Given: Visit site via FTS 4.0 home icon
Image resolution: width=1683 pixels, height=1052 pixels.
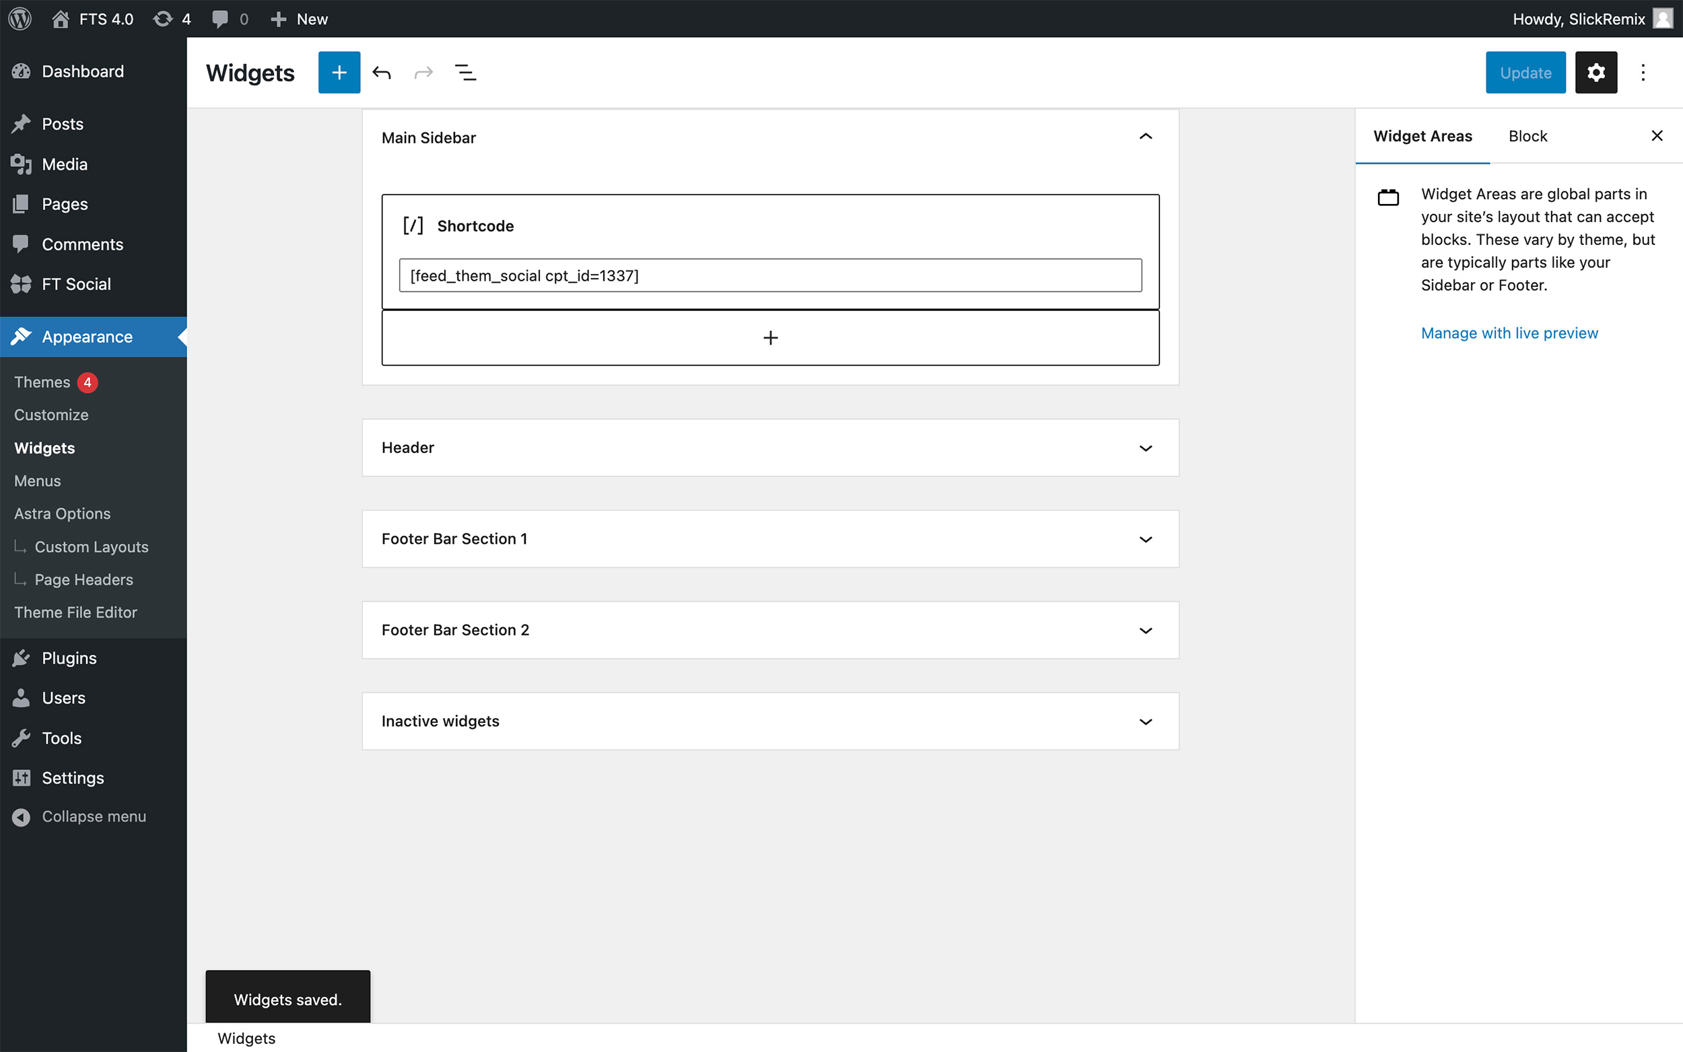Looking at the screenshot, I should pyautogui.click(x=92, y=19).
